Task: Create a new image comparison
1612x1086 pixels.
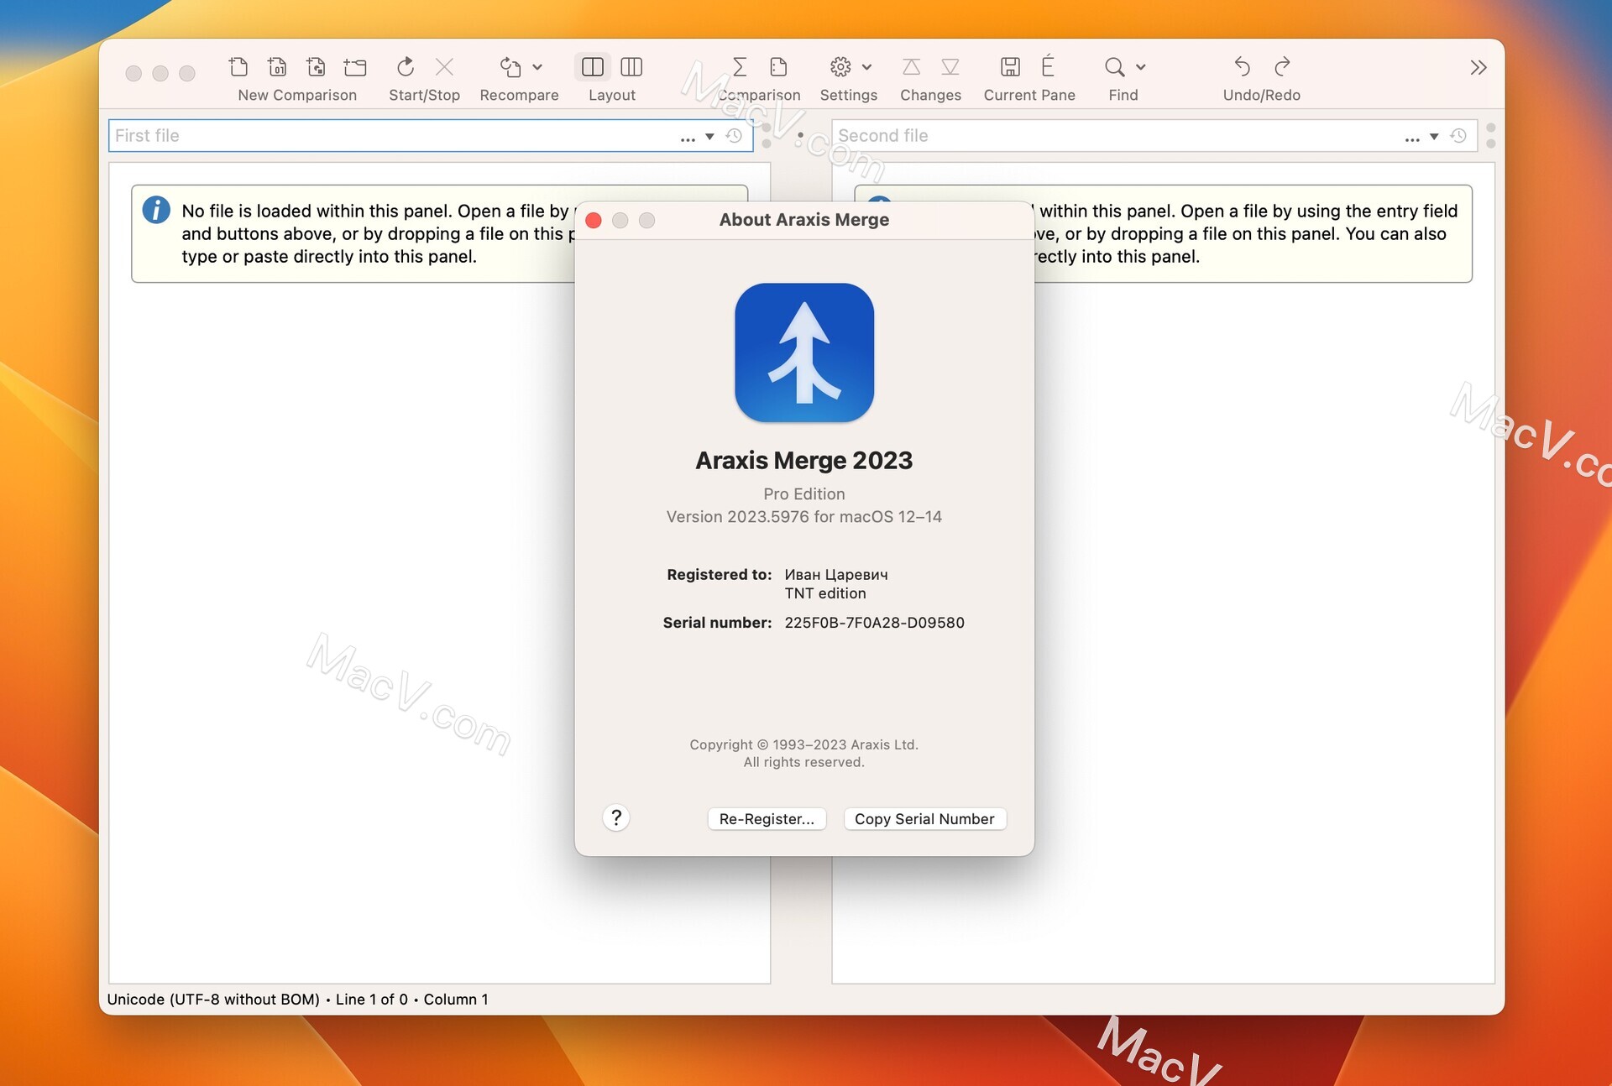Action: [x=316, y=66]
